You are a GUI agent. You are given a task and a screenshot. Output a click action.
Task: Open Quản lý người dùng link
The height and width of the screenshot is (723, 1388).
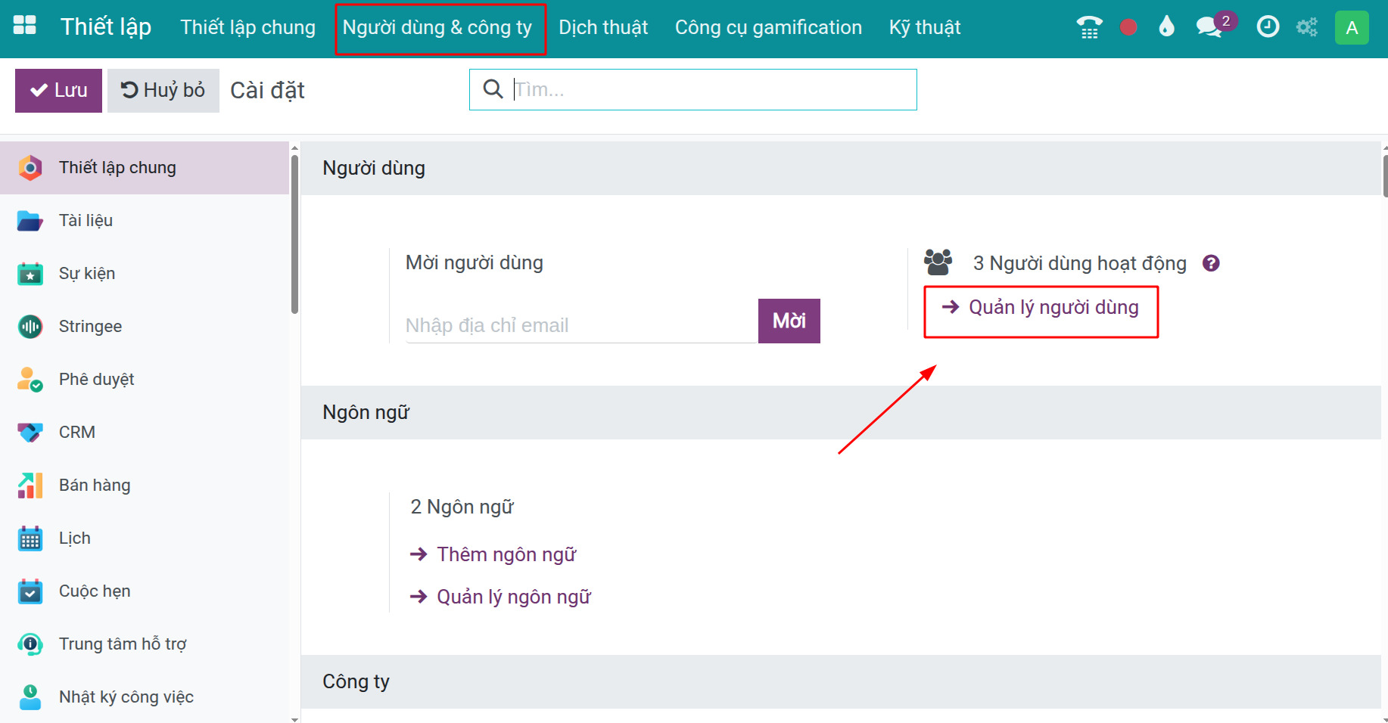(x=1054, y=307)
